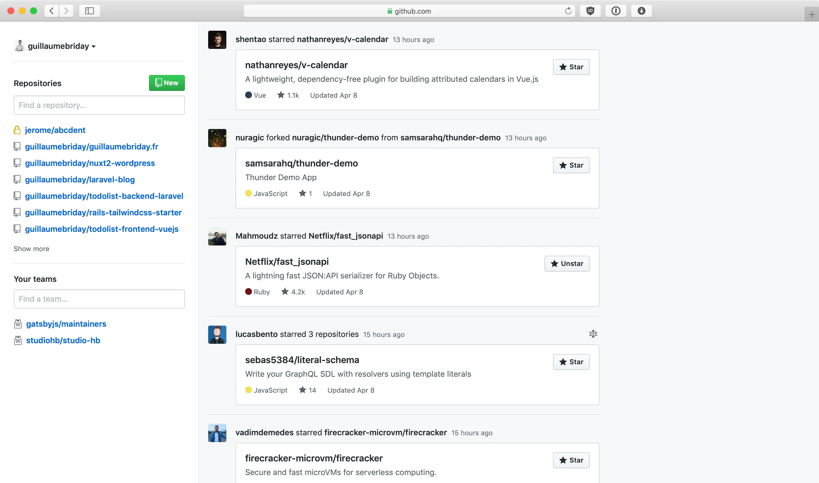Star the samsarahq/thunder-demo repository
The height and width of the screenshot is (483, 819).
point(571,165)
